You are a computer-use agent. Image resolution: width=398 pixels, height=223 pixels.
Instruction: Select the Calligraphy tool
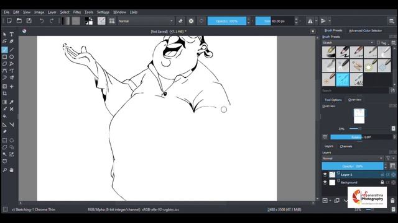click(12, 41)
